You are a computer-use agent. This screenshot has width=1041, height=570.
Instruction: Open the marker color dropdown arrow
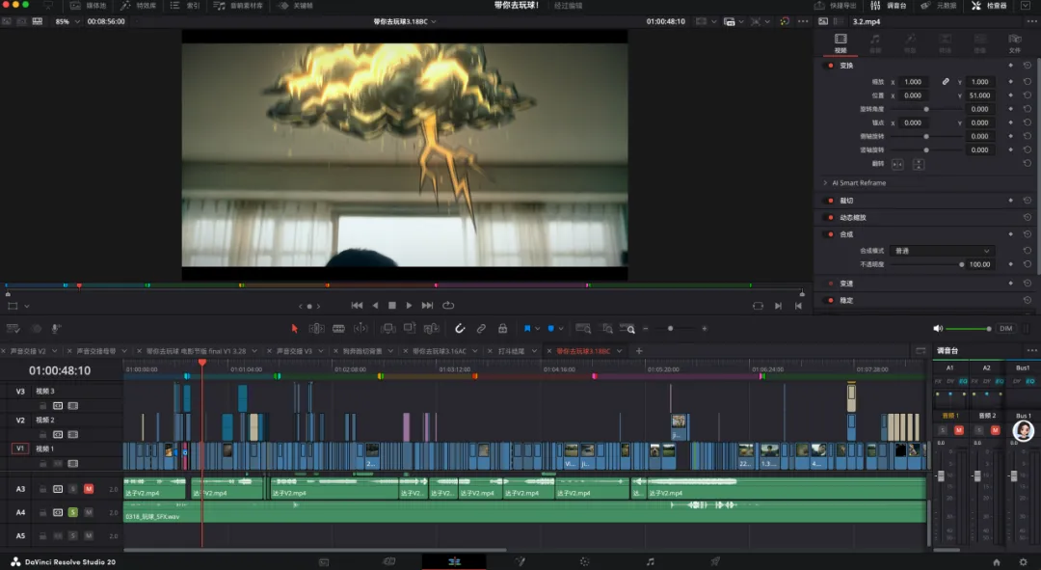tap(561, 328)
